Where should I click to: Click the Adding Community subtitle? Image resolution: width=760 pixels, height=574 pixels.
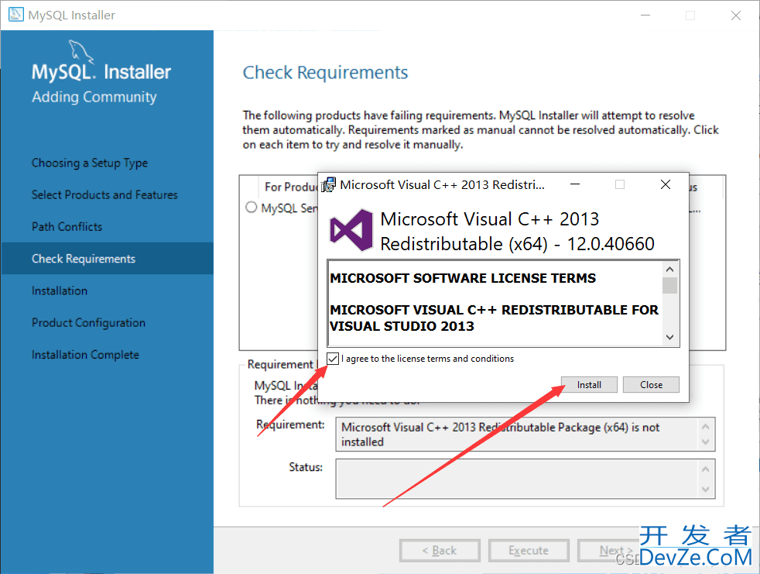point(94,97)
